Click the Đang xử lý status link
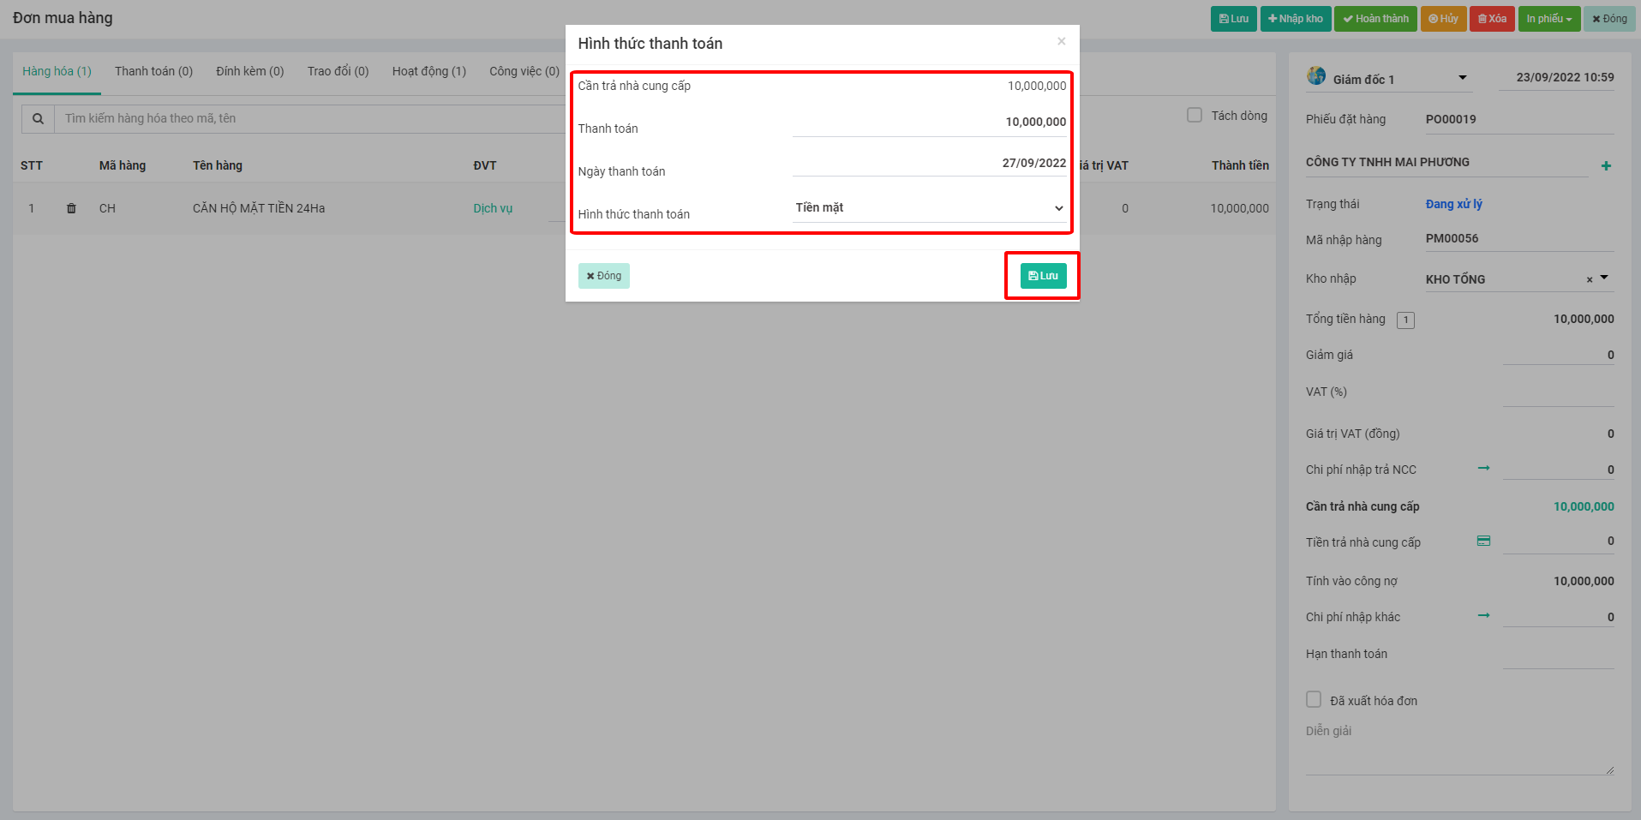This screenshot has width=1641, height=820. coord(1453,204)
